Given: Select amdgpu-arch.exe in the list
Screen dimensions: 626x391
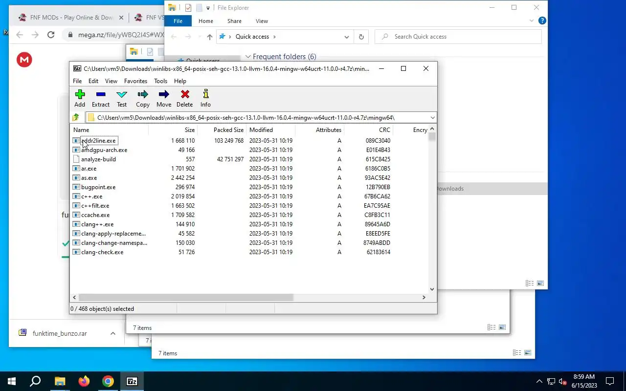Looking at the screenshot, I should click(104, 150).
